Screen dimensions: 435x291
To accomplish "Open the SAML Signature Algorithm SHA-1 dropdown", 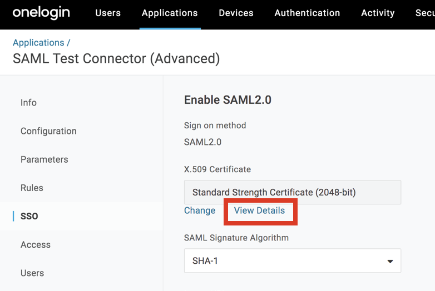I will point(293,261).
